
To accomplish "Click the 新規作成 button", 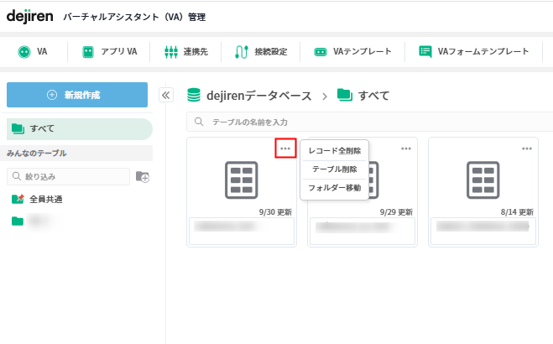I will [x=77, y=95].
